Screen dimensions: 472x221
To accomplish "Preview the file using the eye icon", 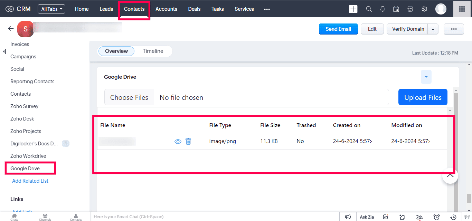I will [x=178, y=141].
